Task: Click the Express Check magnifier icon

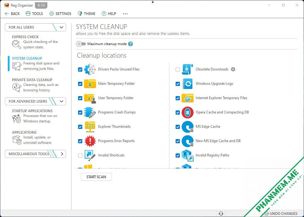Action: point(16,44)
